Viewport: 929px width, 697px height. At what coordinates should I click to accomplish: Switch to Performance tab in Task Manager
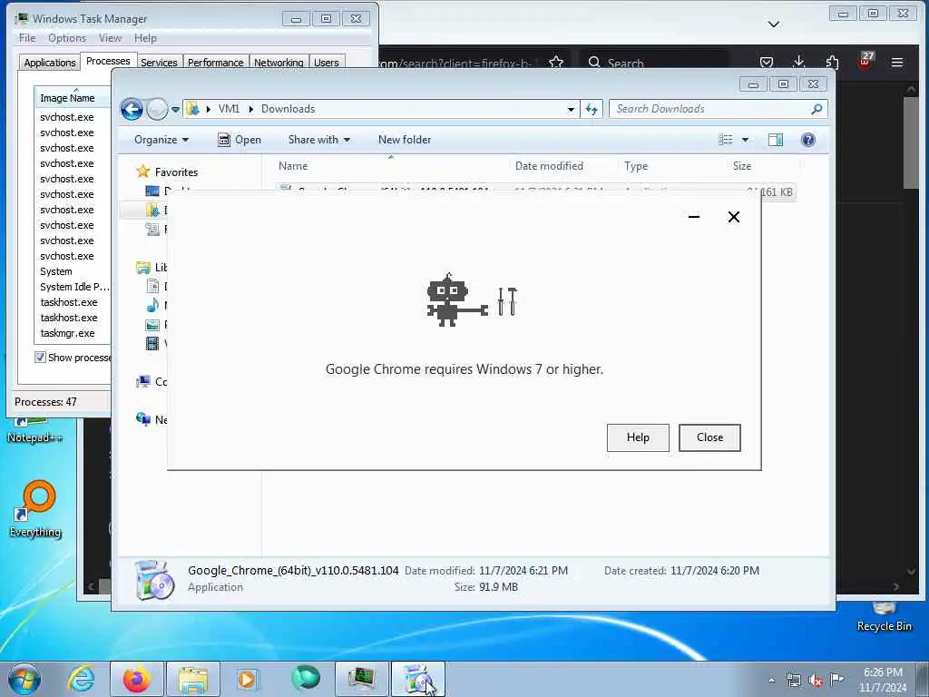pyautogui.click(x=215, y=63)
